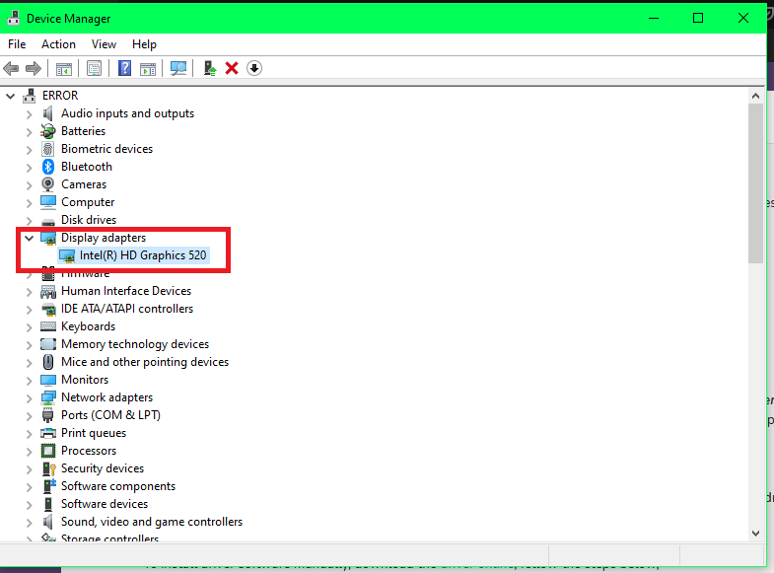Collapse the Display adapters category
774x573 pixels.
[29, 238]
